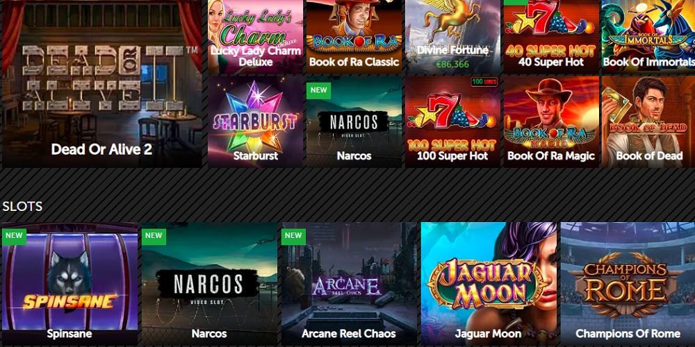The width and height of the screenshot is (695, 347).
Task: Open Book Of Ra Magic slot
Action: 551,121
